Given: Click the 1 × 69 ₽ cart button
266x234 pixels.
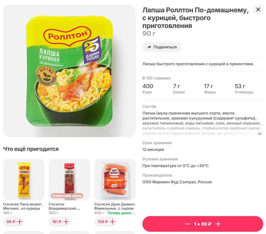Looking at the screenshot, I should coord(203,224).
